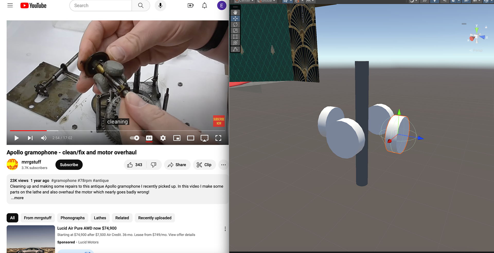Select Unity Scale tool
Viewport: 494px width, 253px height.
235,31
